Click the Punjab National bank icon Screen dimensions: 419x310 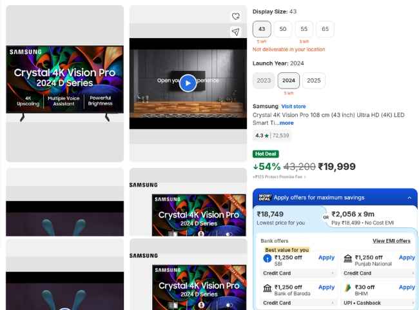[348, 258]
